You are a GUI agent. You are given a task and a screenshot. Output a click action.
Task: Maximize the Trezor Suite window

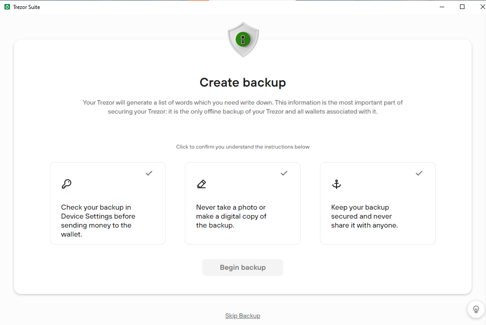[462, 7]
